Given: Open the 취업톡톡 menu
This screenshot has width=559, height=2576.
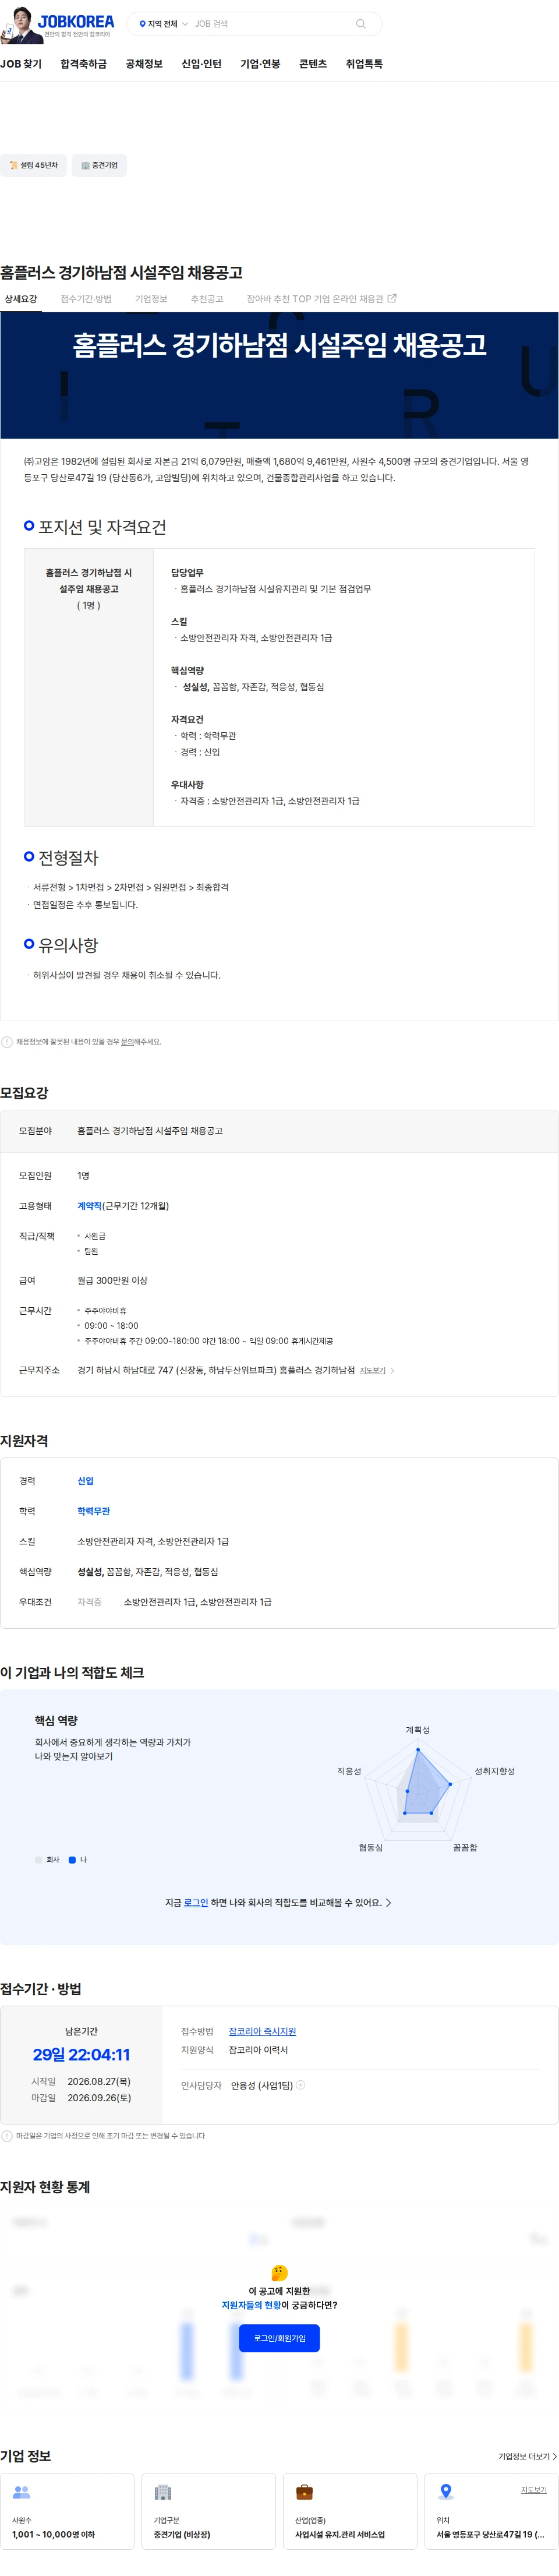Looking at the screenshot, I should point(364,64).
